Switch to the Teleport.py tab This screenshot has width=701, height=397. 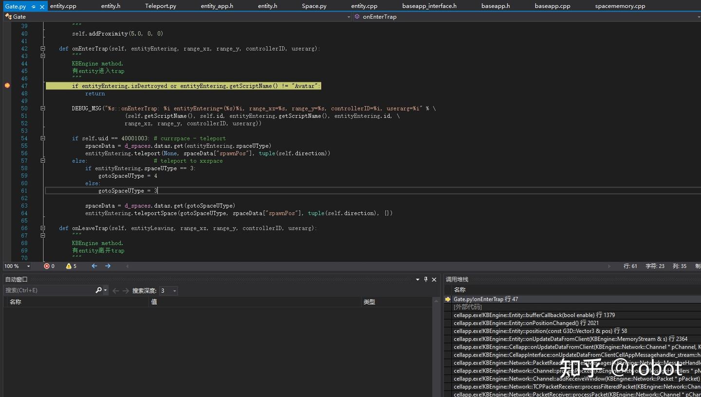(x=160, y=6)
